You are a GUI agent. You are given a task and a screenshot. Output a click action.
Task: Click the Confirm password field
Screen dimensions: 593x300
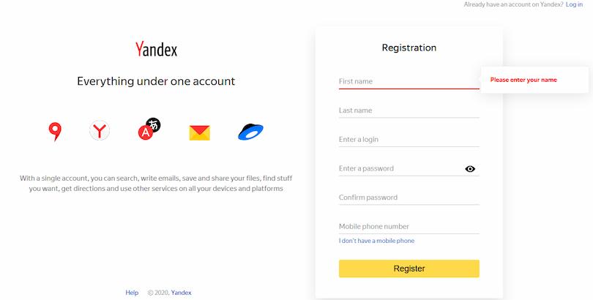tap(409, 198)
